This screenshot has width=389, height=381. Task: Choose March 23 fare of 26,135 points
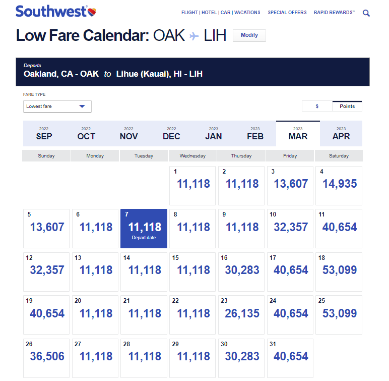tap(241, 315)
